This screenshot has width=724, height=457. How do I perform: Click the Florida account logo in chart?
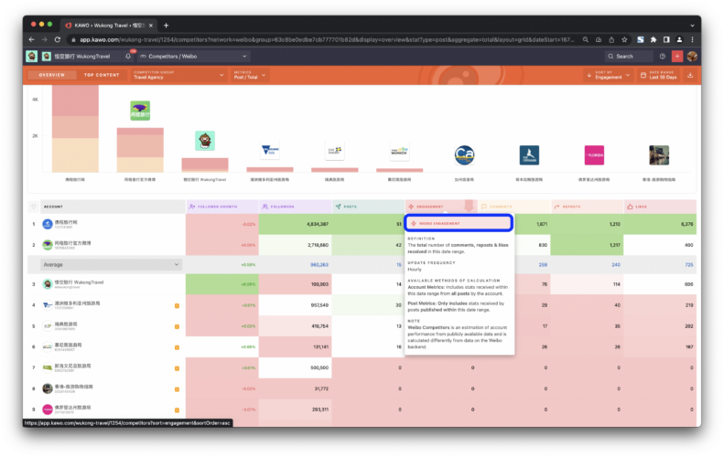pos(594,154)
